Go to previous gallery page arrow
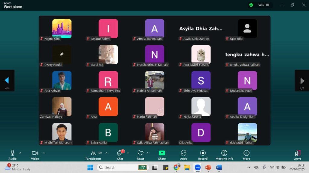 (7, 80)
